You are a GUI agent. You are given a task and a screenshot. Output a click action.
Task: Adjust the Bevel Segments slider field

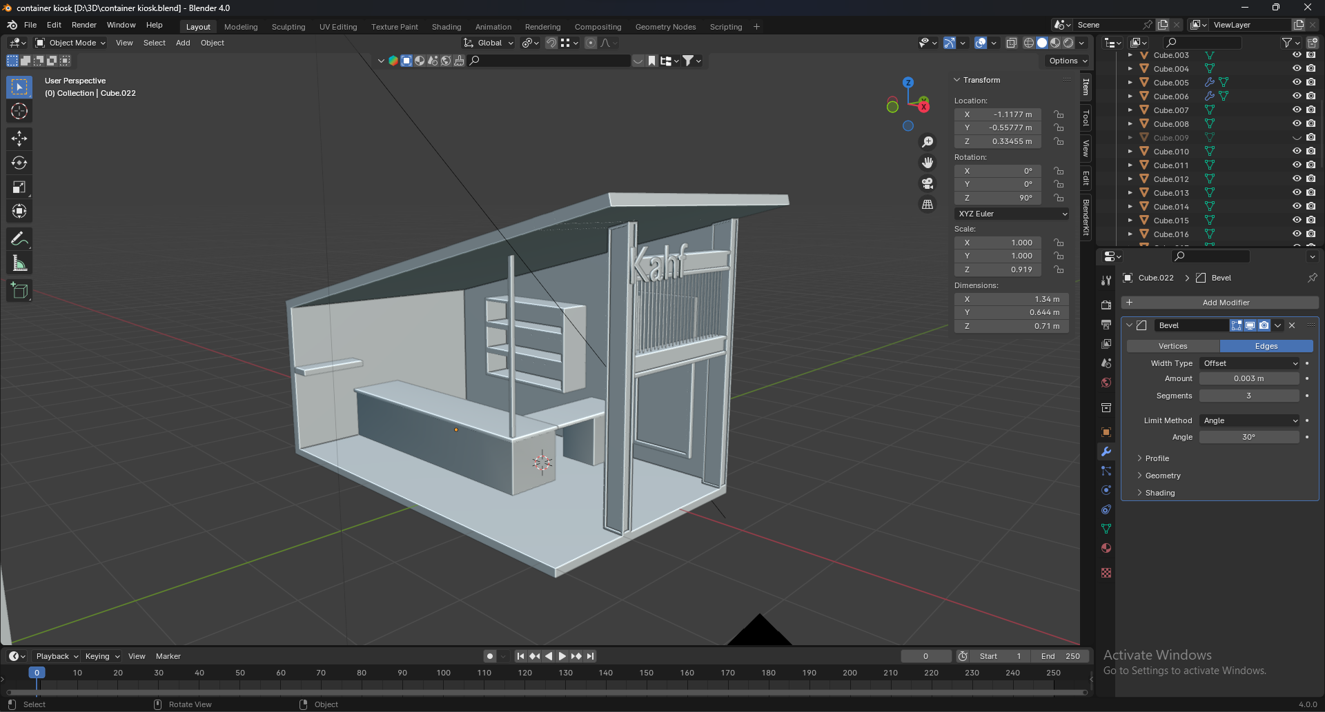1249,396
